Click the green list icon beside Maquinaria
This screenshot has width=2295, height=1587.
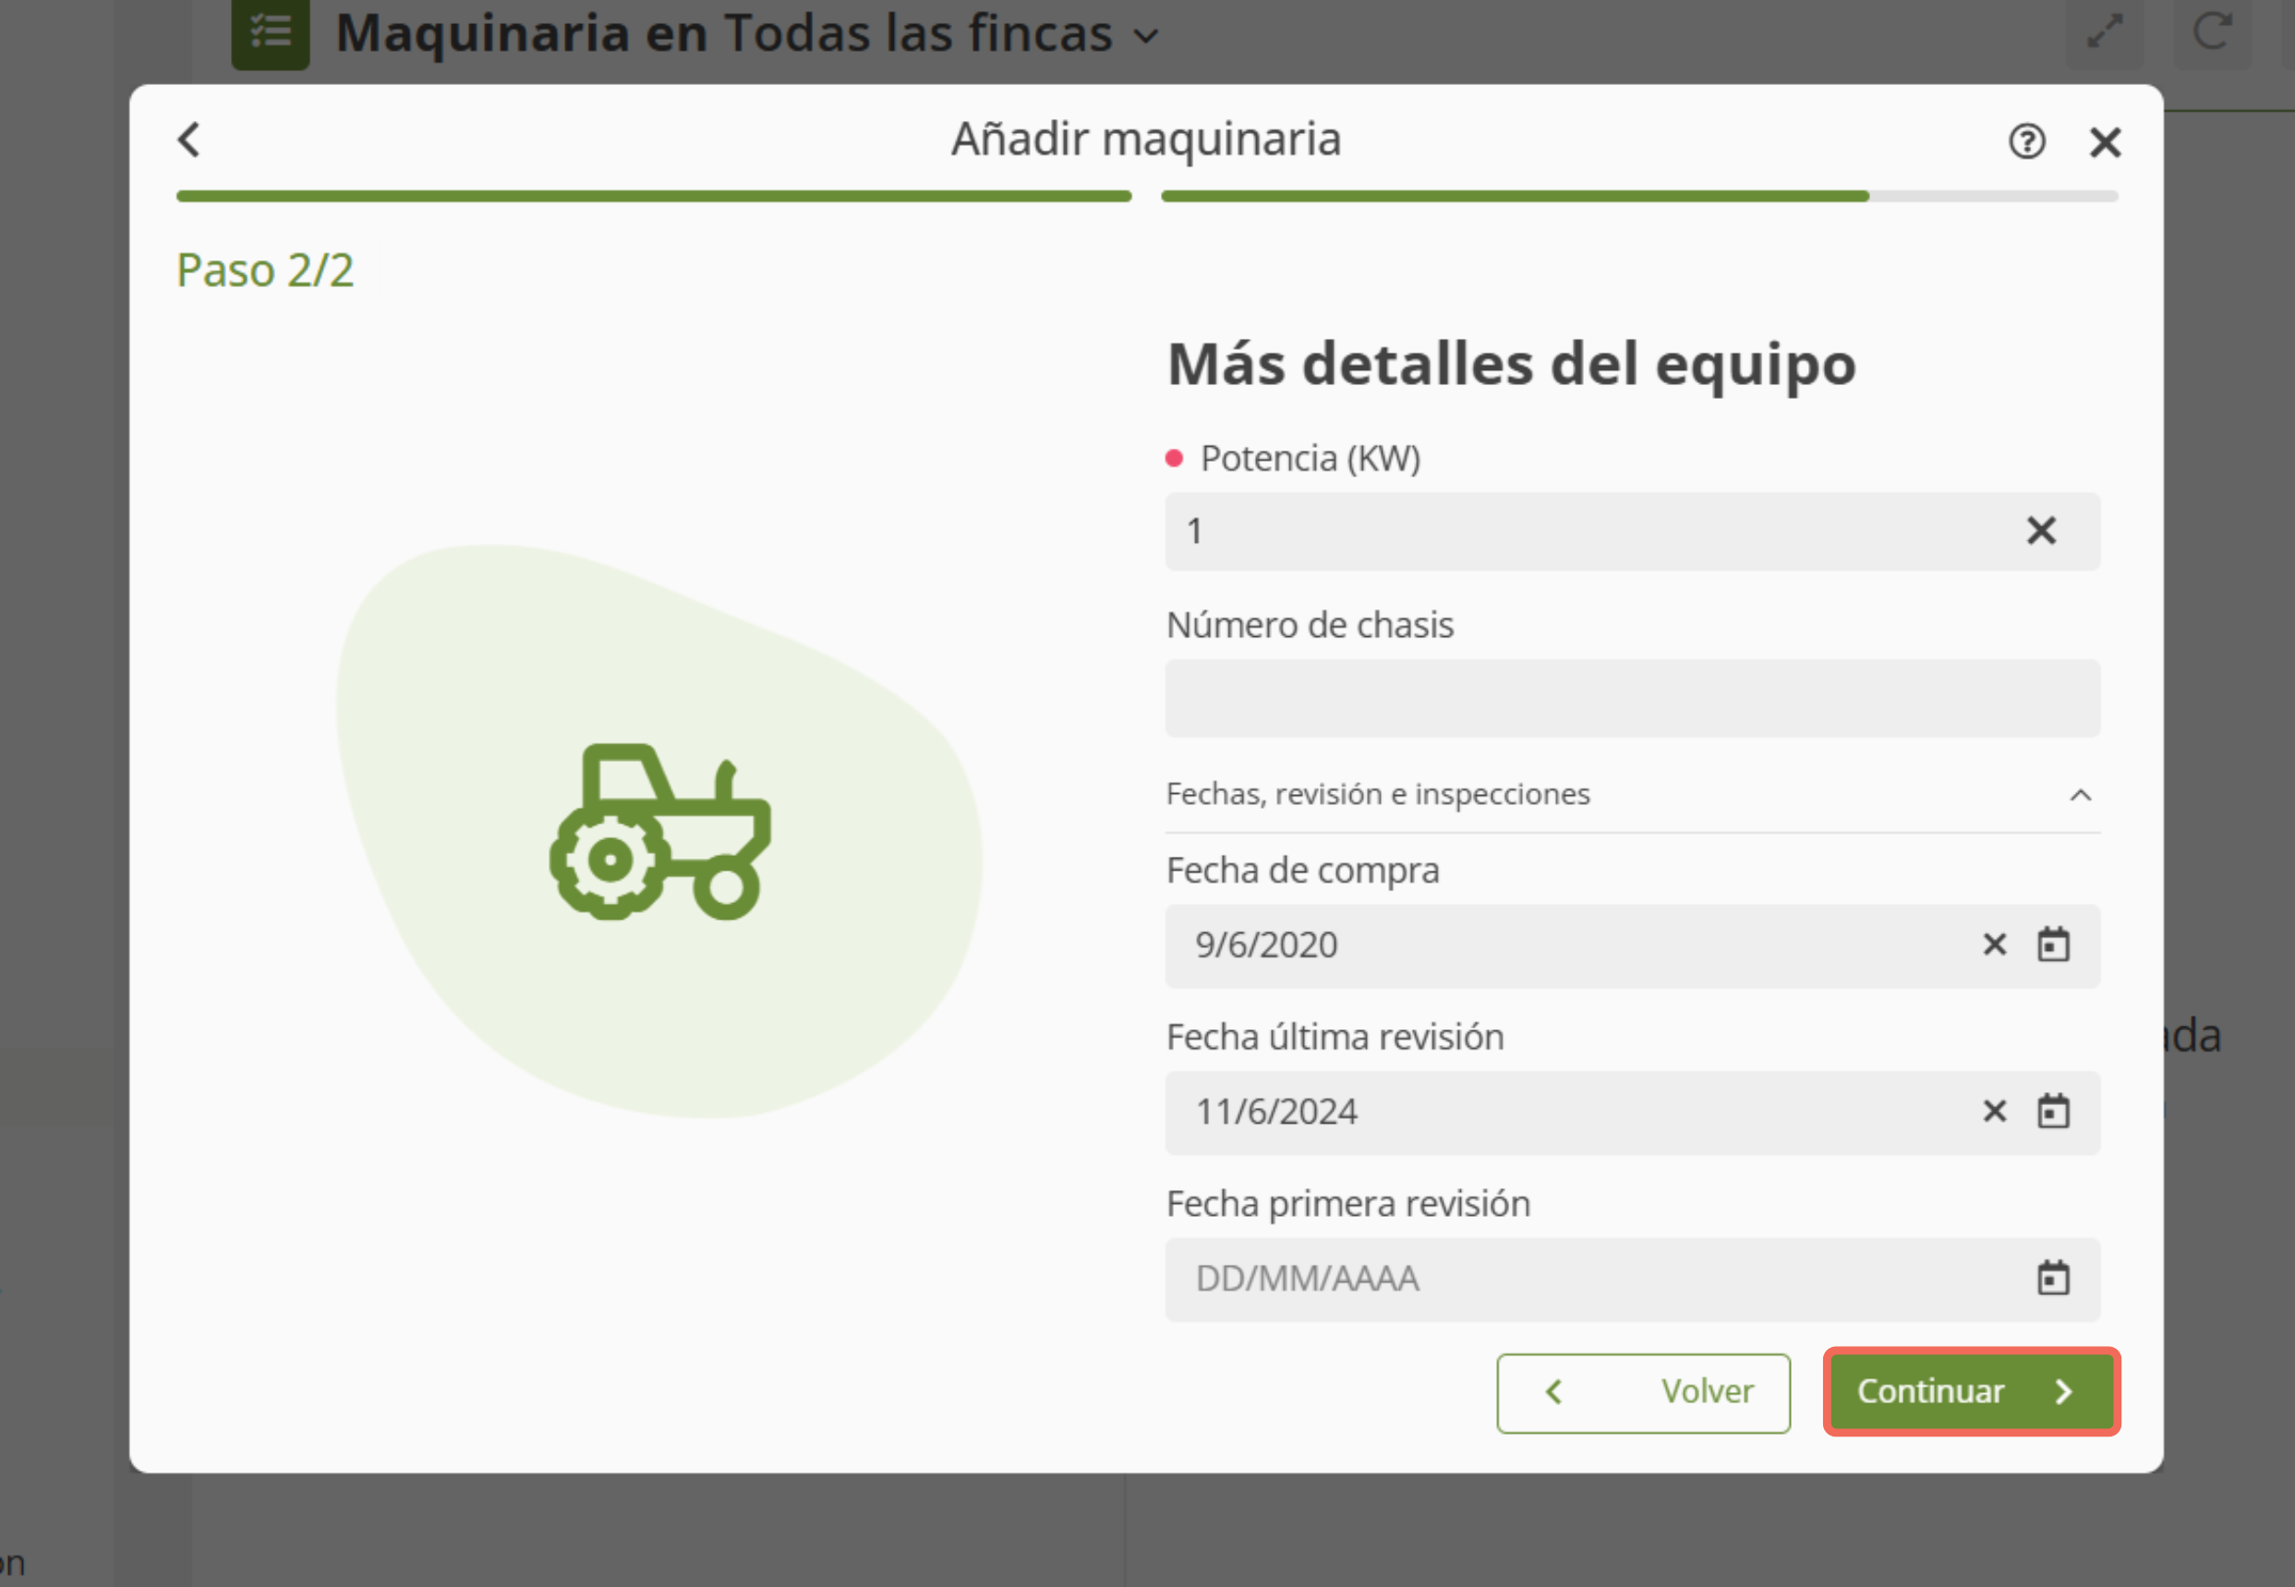pyautogui.click(x=271, y=33)
